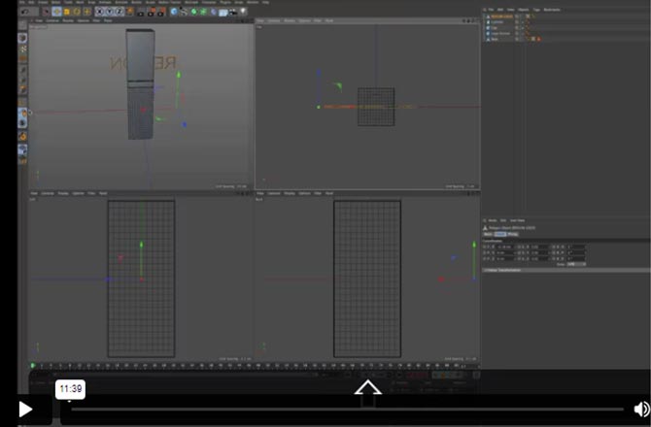The height and width of the screenshot is (427, 651).
Task: Toggle the X-axis lock in toolbar
Action: (102, 12)
